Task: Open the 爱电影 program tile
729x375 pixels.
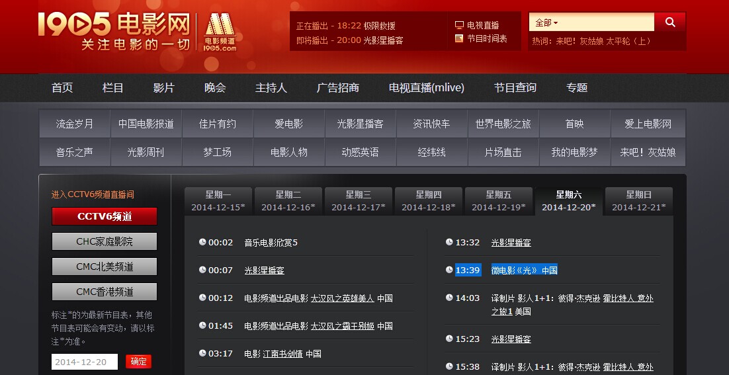Action: pos(288,124)
